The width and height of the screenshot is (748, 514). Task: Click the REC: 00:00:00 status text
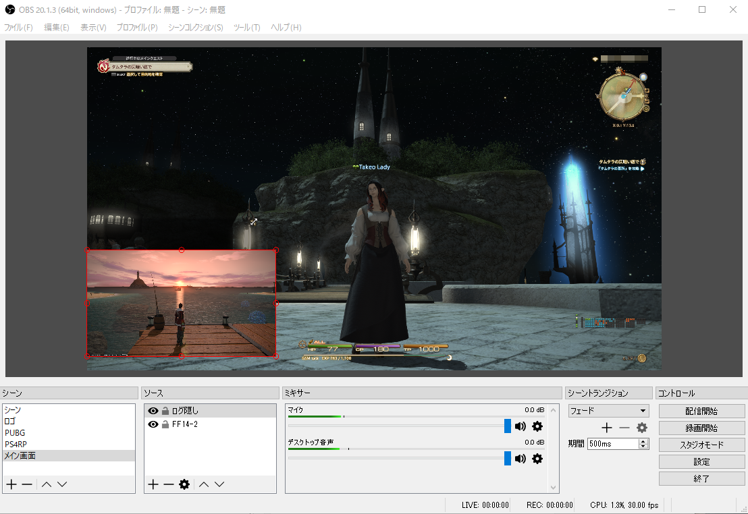pyautogui.click(x=550, y=505)
